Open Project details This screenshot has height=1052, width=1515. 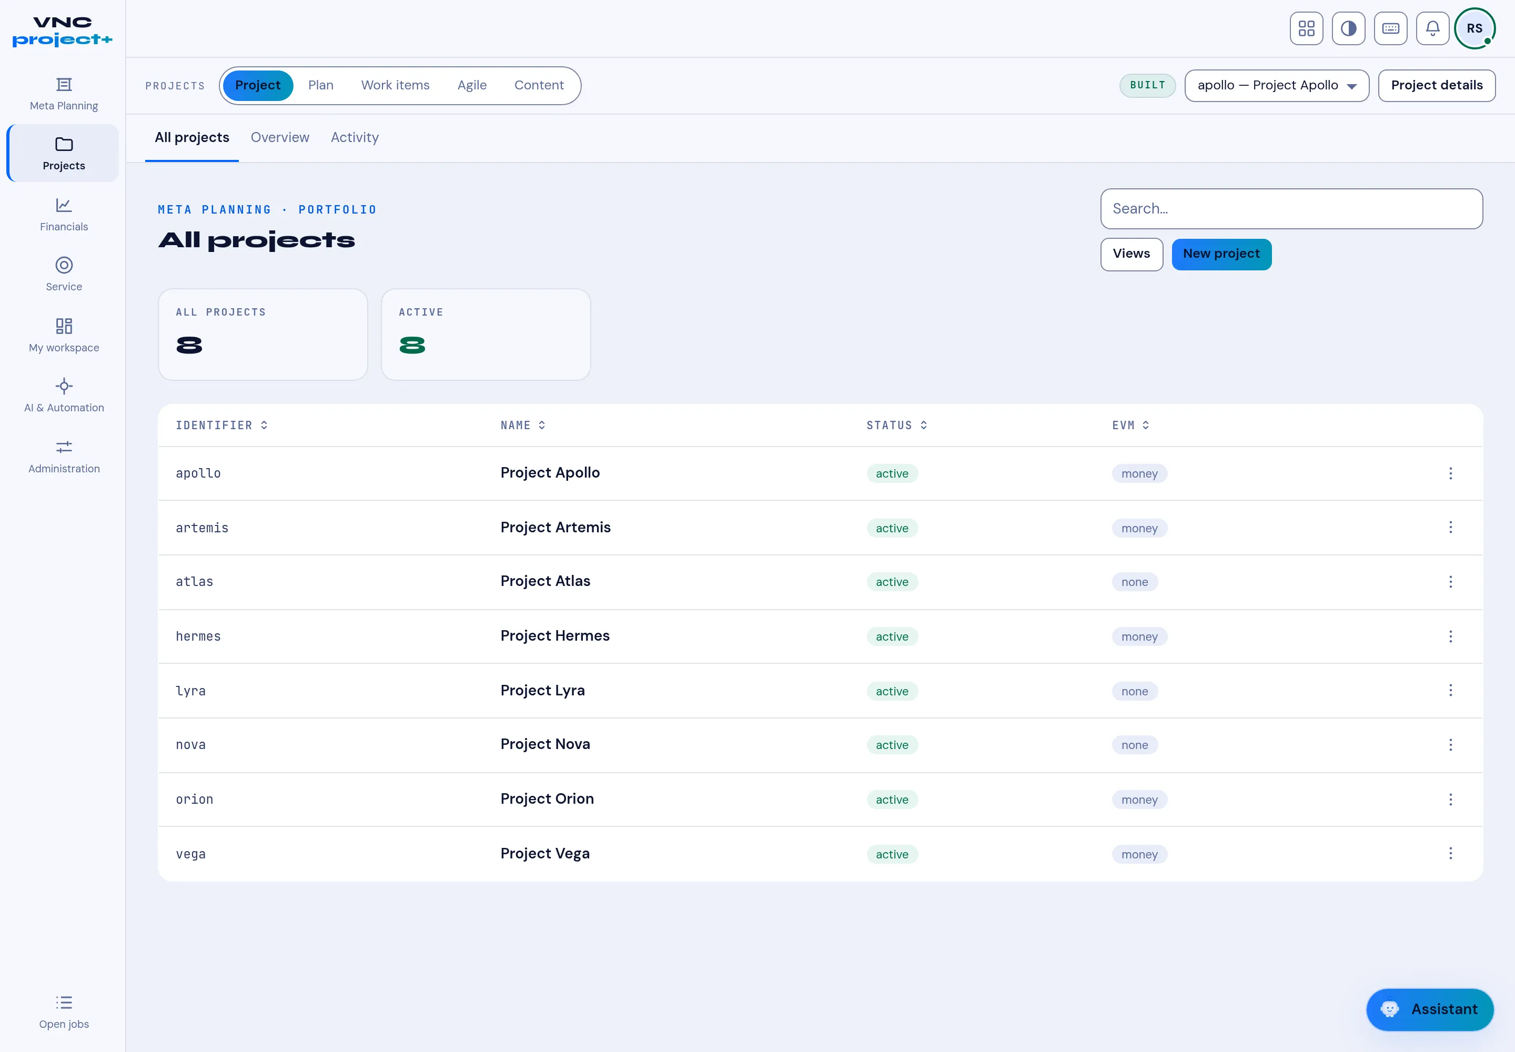[x=1437, y=86]
